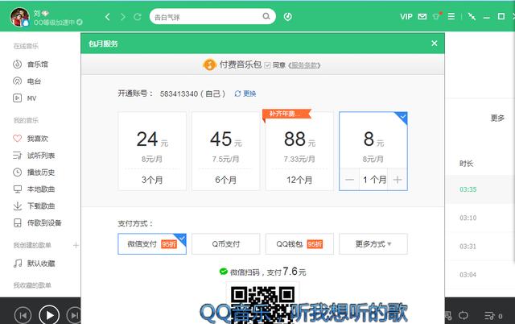This screenshot has width=515, height=324.
Task: Add a new playlist with plus icon
Action: (x=76, y=245)
